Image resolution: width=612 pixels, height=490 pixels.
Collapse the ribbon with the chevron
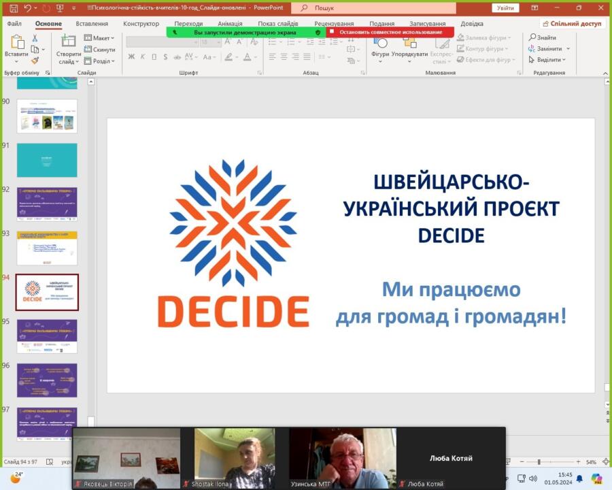tap(605, 73)
